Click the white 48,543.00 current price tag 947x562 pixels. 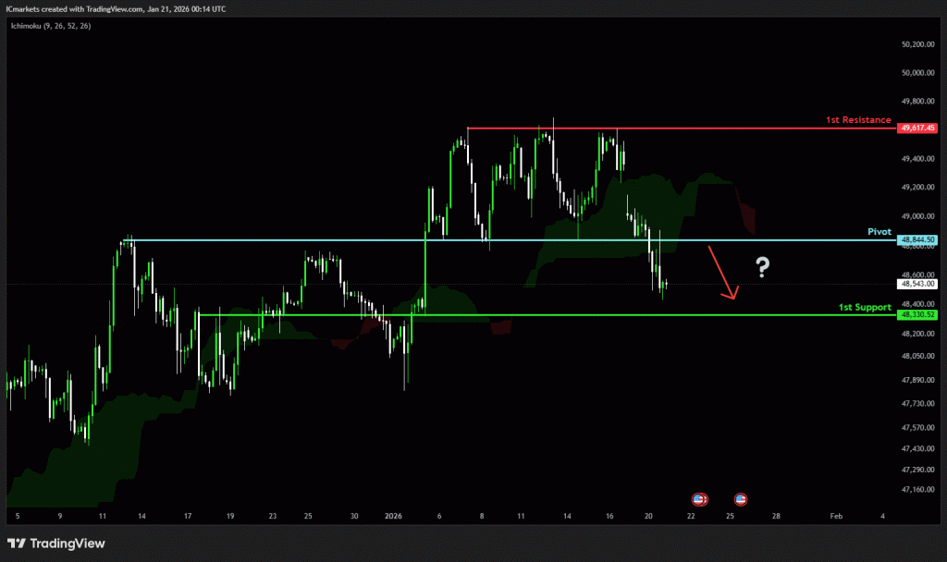[x=917, y=285]
